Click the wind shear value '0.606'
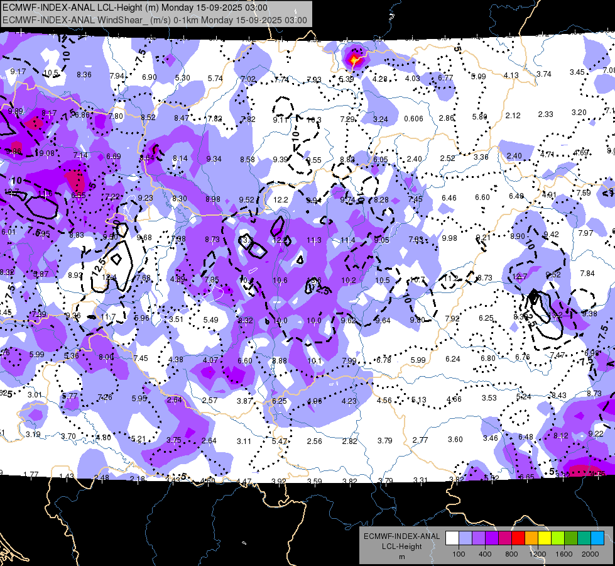The height and width of the screenshot is (566, 615). pos(413,119)
